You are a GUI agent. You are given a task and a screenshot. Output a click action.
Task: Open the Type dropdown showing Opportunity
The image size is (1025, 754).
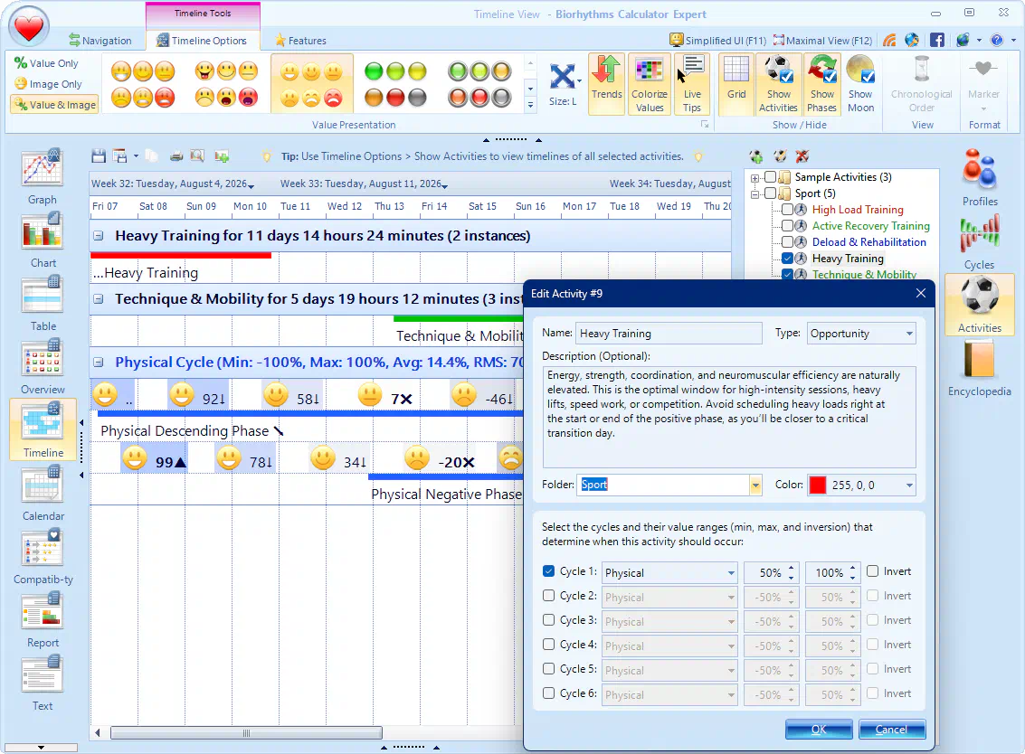tap(861, 334)
